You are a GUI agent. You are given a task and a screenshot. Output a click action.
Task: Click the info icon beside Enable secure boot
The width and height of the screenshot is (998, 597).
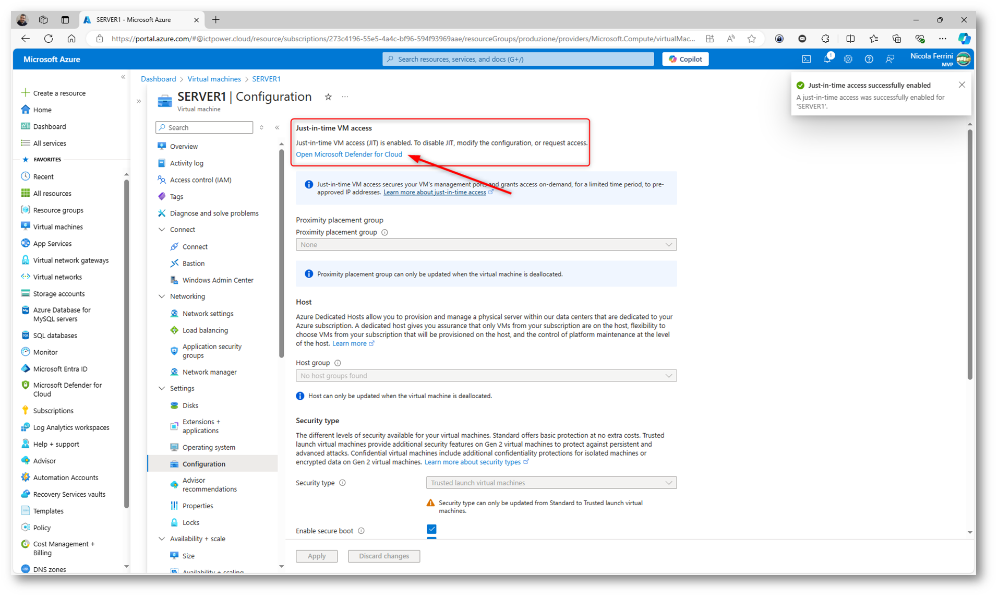coord(361,531)
